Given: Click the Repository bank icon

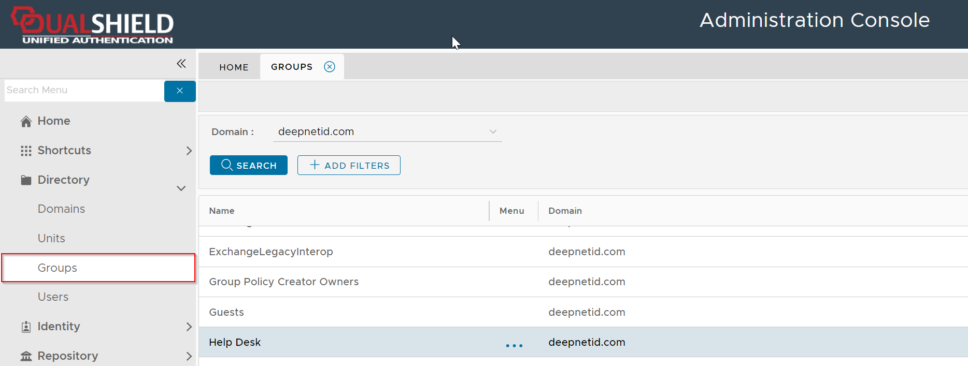Looking at the screenshot, I should click(26, 356).
